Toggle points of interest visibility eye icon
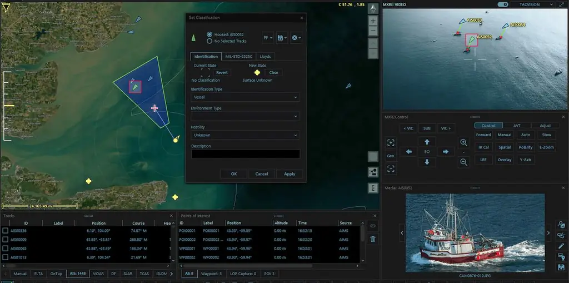Screen dimensions: 569x283 click(373, 226)
